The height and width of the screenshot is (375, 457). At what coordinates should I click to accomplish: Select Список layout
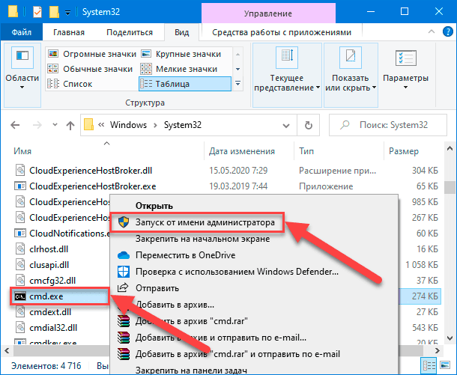70,84
